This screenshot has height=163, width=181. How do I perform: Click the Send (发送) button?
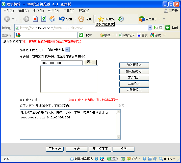click(76, 149)
